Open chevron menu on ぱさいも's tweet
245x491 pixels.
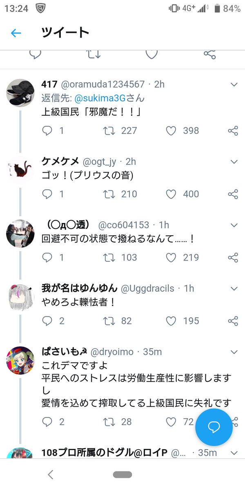234,352
